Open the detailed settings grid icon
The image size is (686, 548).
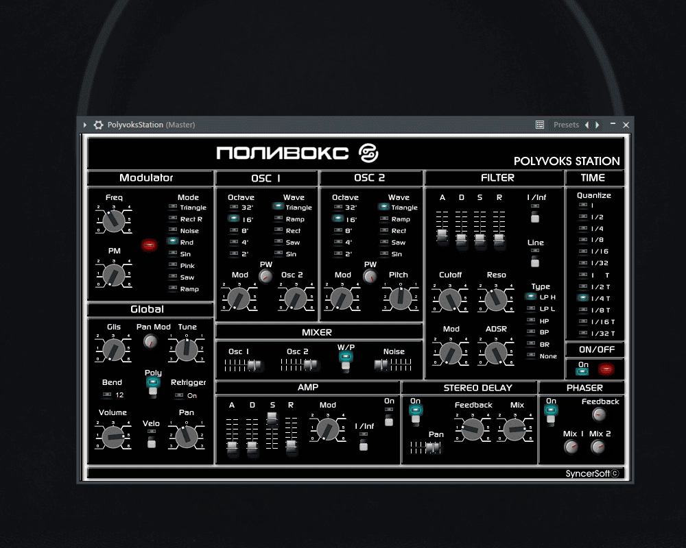(540, 125)
